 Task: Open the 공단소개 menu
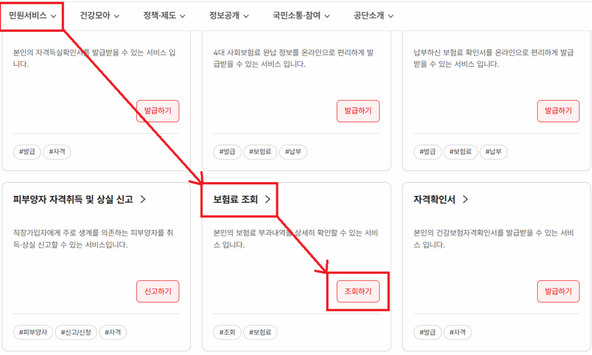pyautogui.click(x=373, y=16)
